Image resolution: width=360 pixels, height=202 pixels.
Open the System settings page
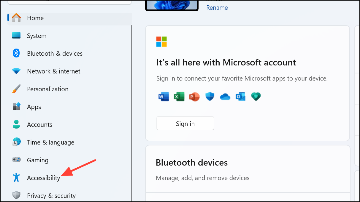point(37,36)
